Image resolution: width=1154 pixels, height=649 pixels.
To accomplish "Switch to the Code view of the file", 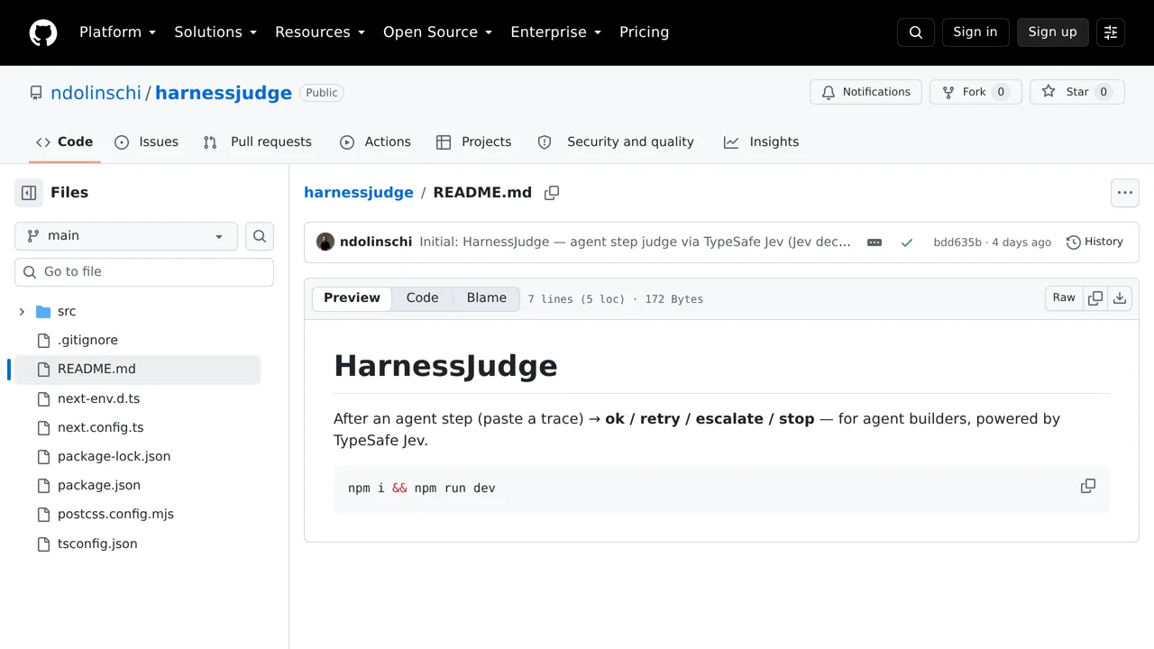I will [x=422, y=298].
